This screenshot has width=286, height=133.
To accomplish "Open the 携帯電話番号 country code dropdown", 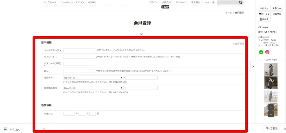I will coord(93,88).
